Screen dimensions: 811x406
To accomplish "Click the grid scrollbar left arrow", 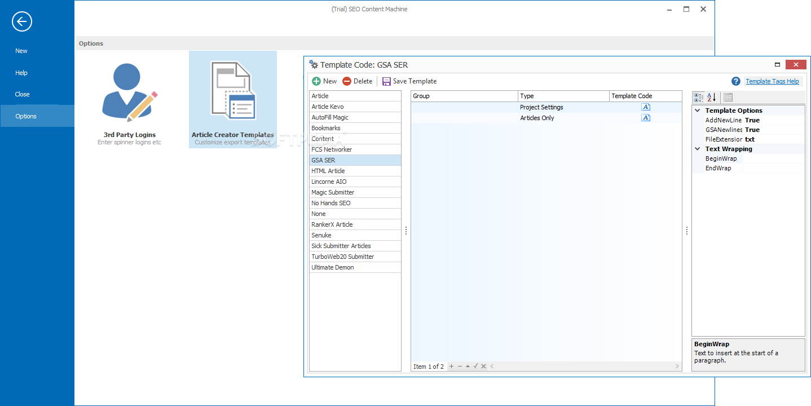I will click(492, 367).
